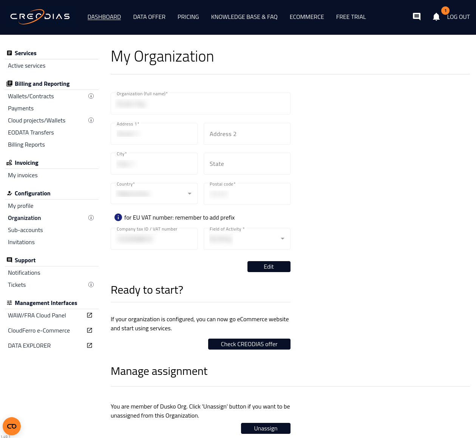Open the Field of Activity dropdown
This screenshot has width=476, height=438.
point(282,239)
